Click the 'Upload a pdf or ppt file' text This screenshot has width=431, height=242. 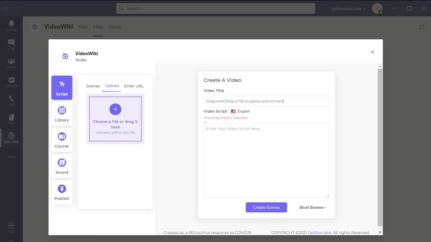pos(115,132)
